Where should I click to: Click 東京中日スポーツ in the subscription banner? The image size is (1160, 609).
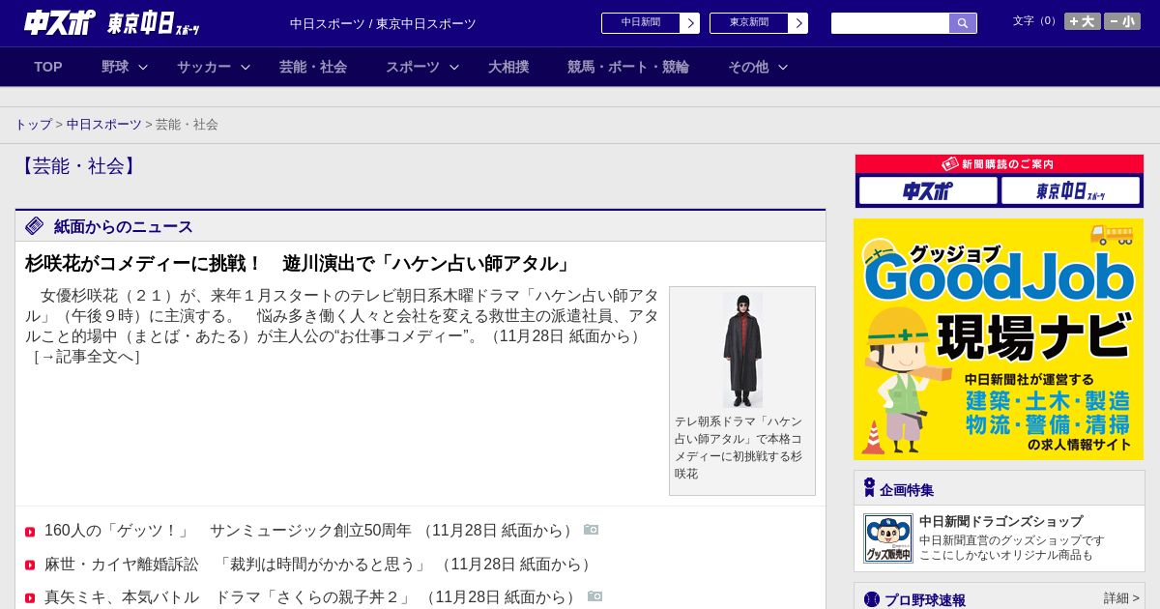[1071, 190]
